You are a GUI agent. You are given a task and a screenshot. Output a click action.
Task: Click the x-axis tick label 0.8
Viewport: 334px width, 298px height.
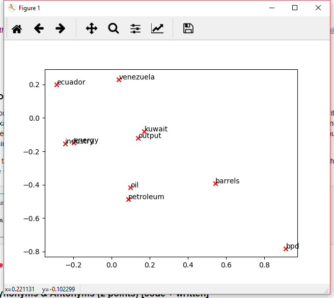(x=264, y=265)
